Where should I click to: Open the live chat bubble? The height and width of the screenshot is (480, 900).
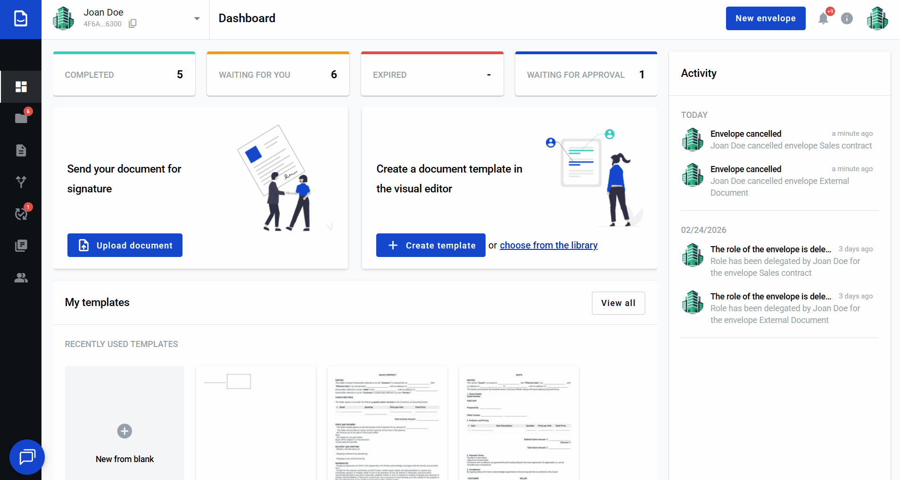pos(27,457)
